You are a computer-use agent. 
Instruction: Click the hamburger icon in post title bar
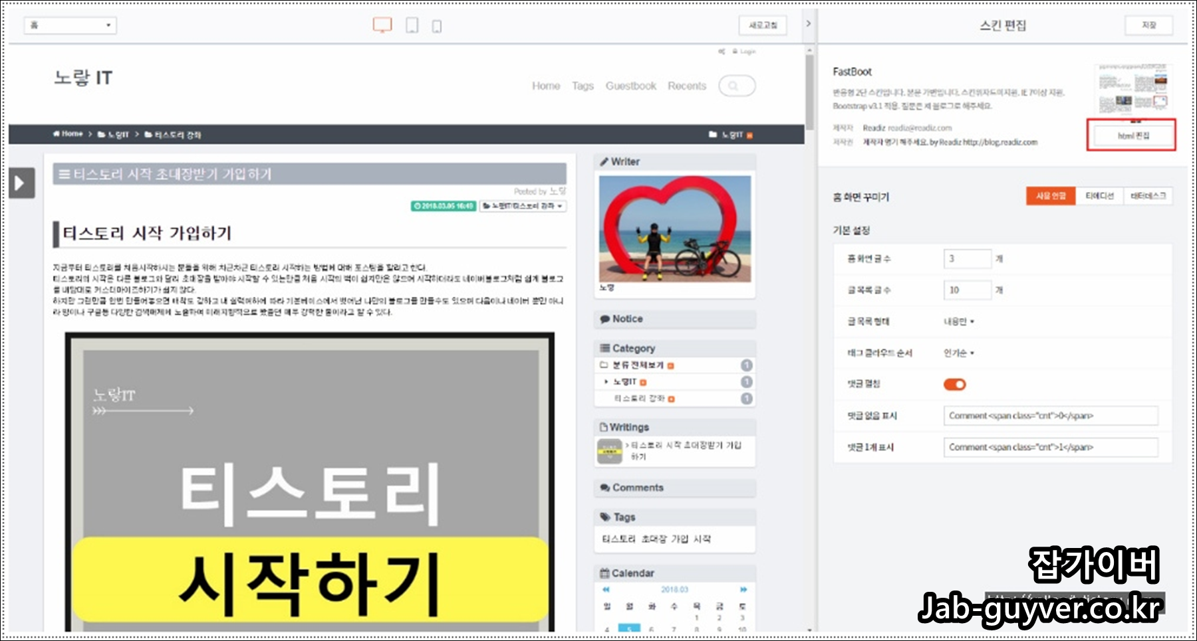(x=65, y=174)
